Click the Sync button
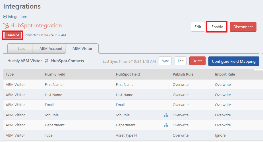 click(x=165, y=61)
